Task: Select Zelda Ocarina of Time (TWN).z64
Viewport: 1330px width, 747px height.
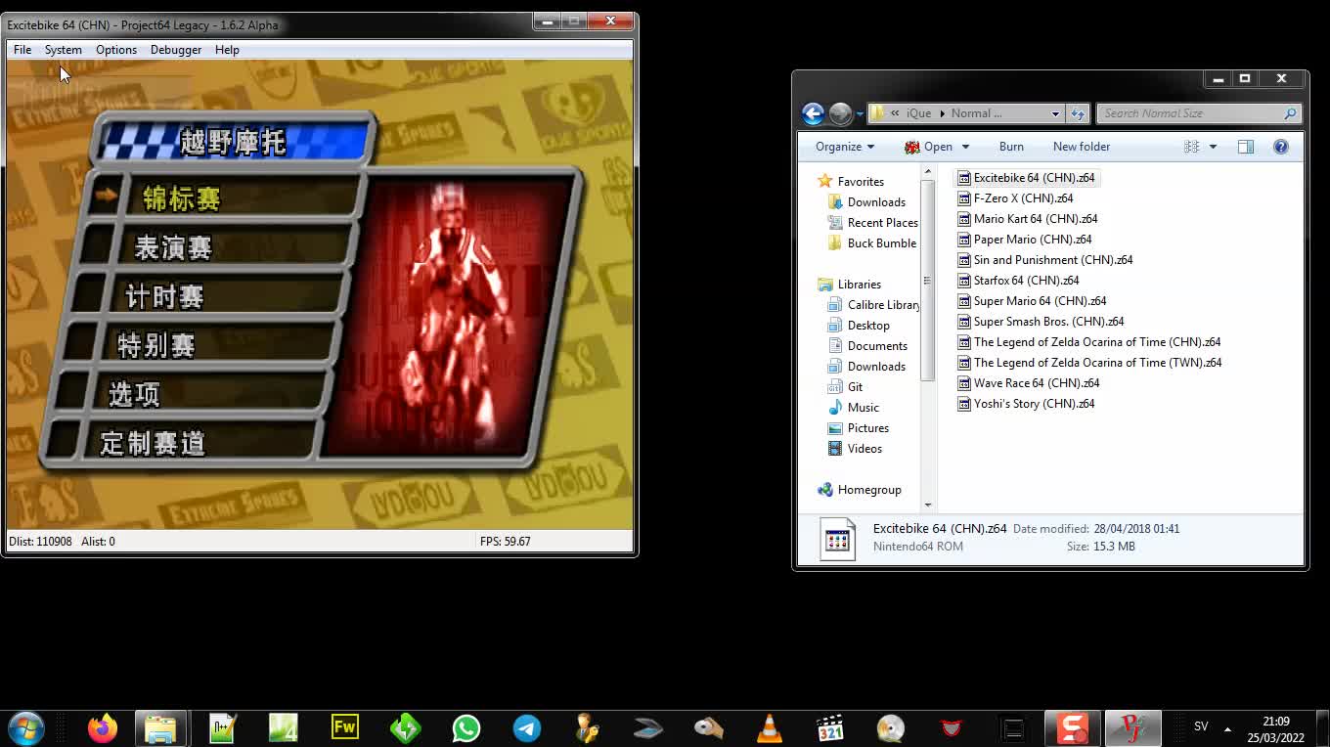Action: pos(1089,363)
